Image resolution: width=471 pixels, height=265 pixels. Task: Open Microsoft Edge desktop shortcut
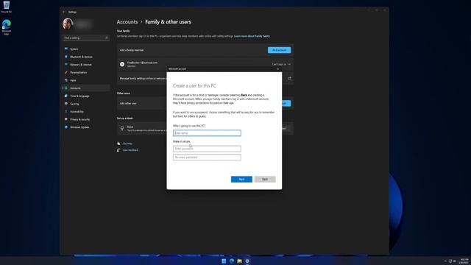(7, 27)
